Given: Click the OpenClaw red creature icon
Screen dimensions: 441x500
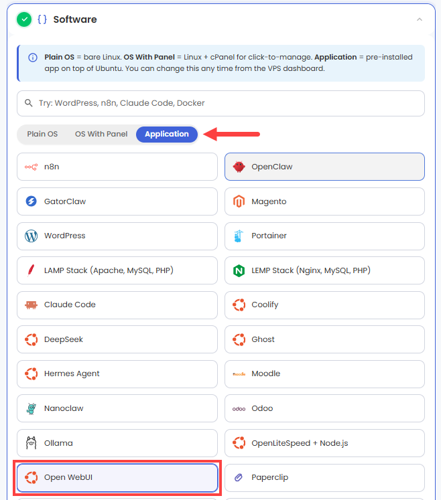Looking at the screenshot, I should [239, 167].
